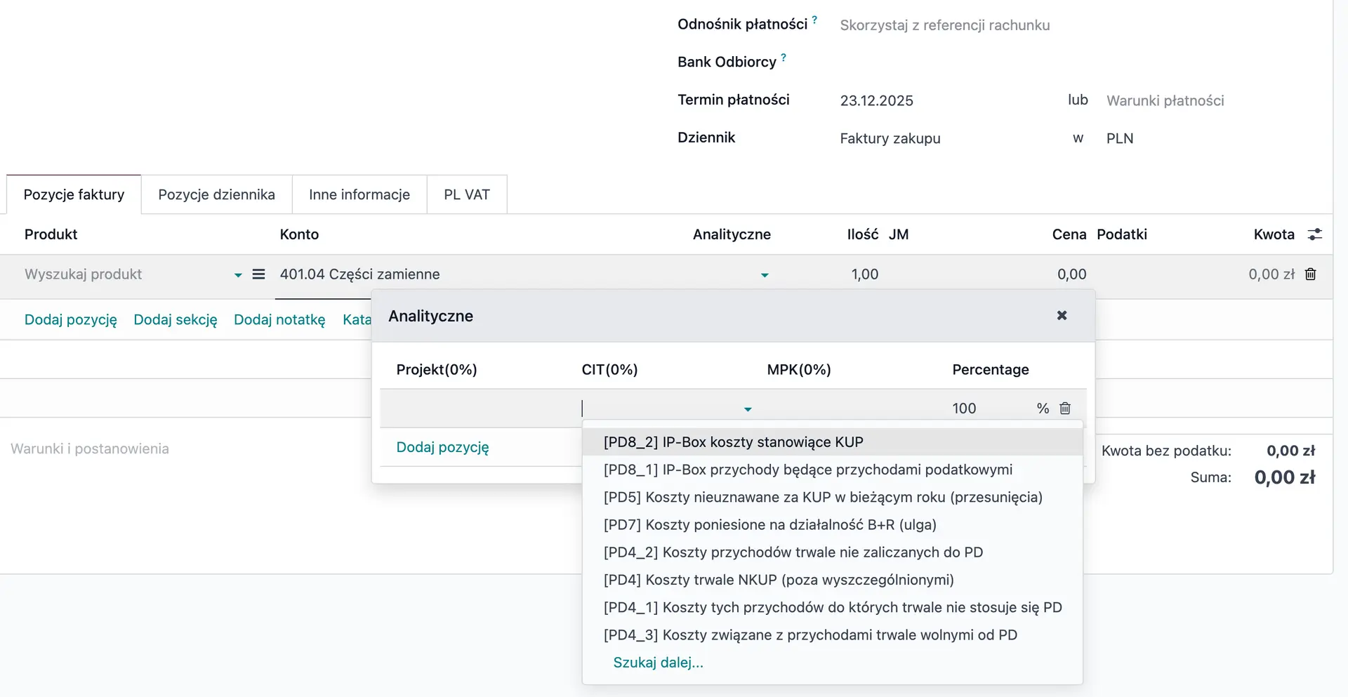Switch to Inne informacje tab
The width and height of the screenshot is (1348, 697).
click(359, 194)
